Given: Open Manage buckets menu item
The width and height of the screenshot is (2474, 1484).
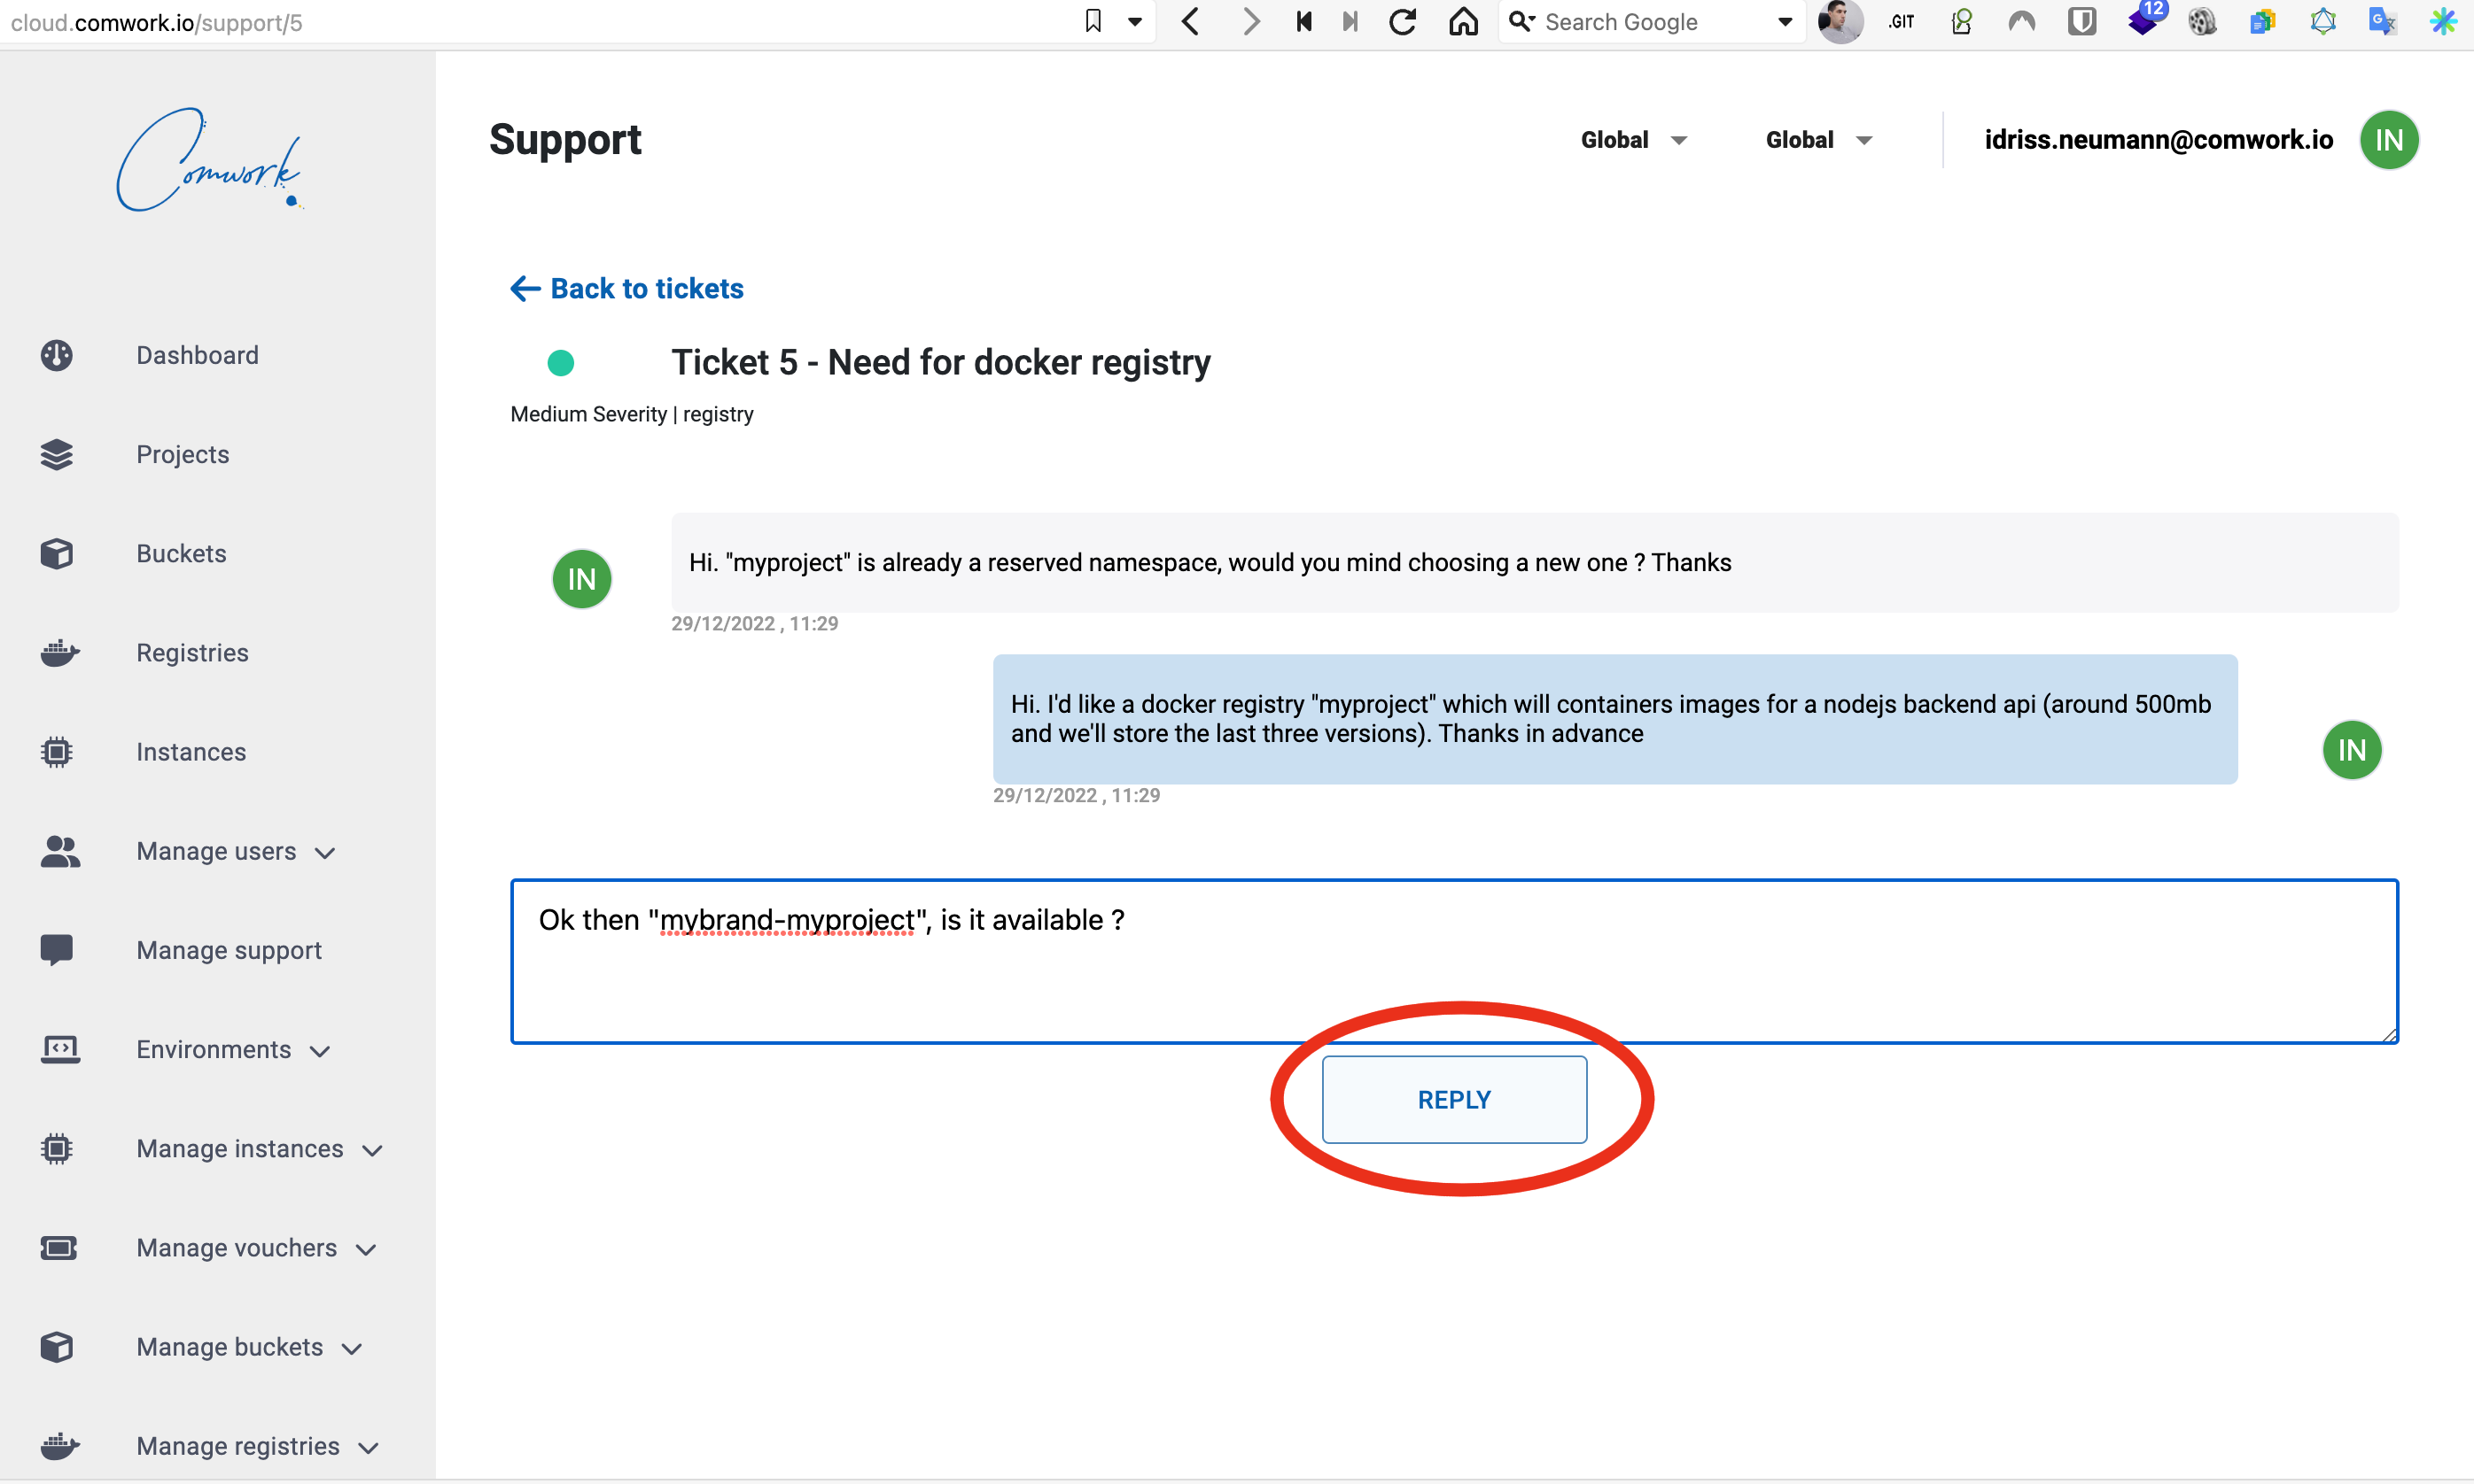Looking at the screenshot, I should pyautogui.click(x=230, y=1347).
